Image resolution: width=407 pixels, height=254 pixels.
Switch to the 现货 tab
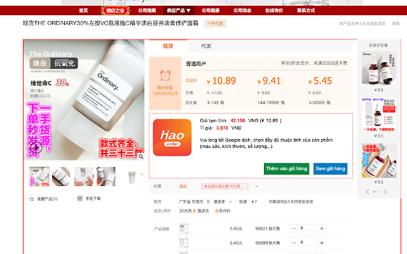coord(168,46)
